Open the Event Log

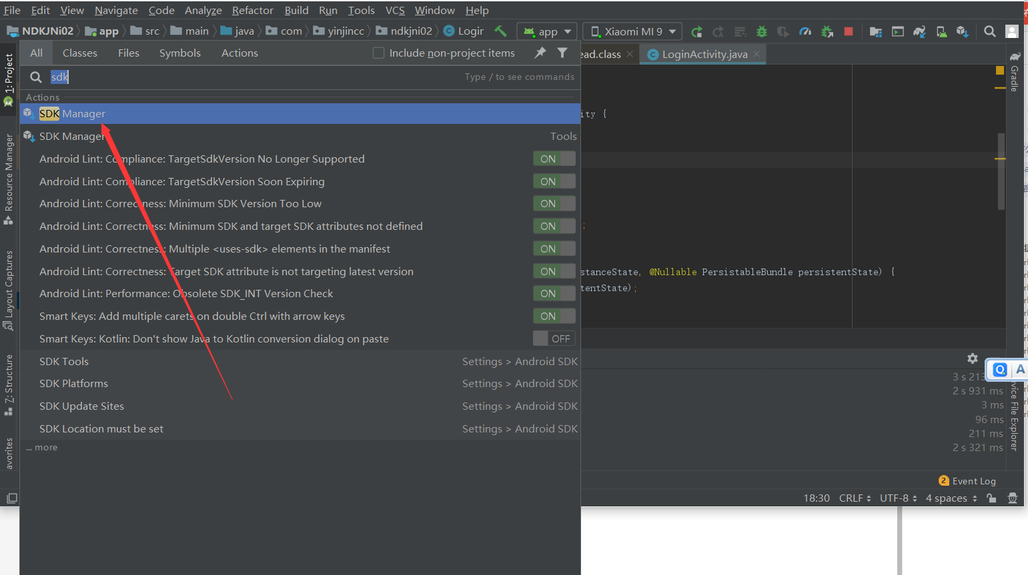coord(967,481)
